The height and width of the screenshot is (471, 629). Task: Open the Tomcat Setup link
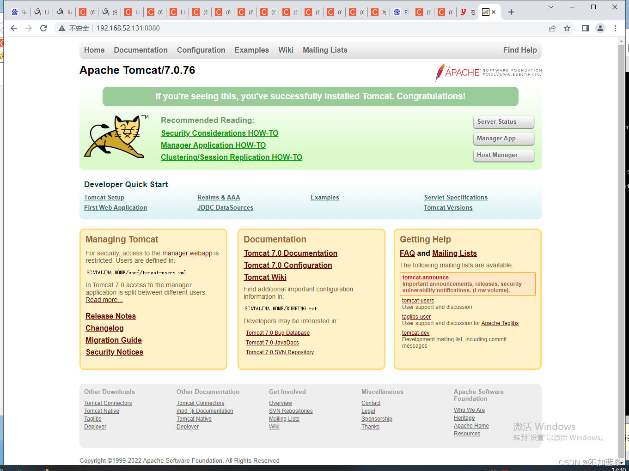point(104,197)
